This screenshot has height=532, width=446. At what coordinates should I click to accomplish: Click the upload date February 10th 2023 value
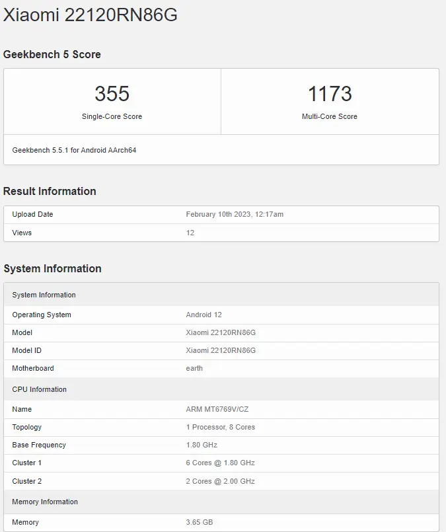[235, 214]
